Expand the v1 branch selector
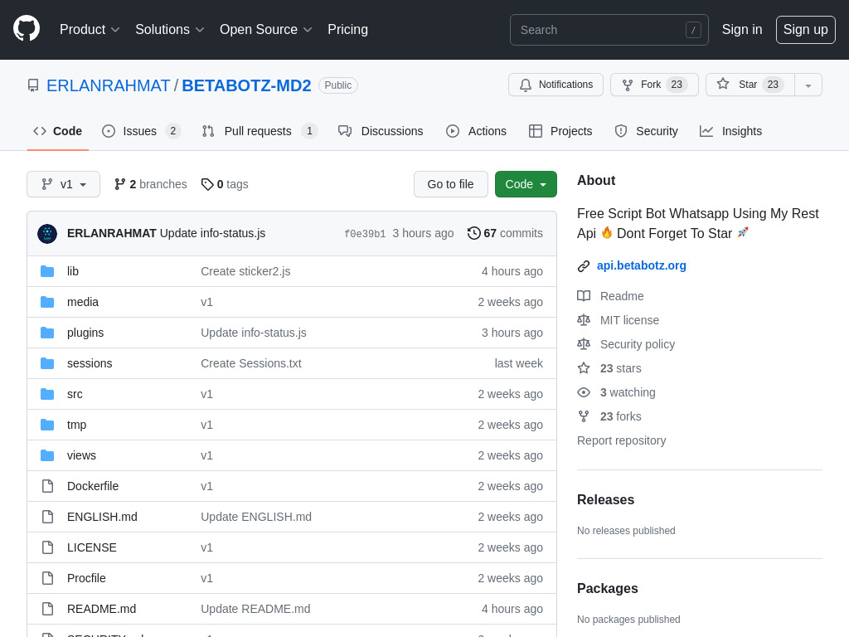This screenshot has height=637, width=849. 63,184
